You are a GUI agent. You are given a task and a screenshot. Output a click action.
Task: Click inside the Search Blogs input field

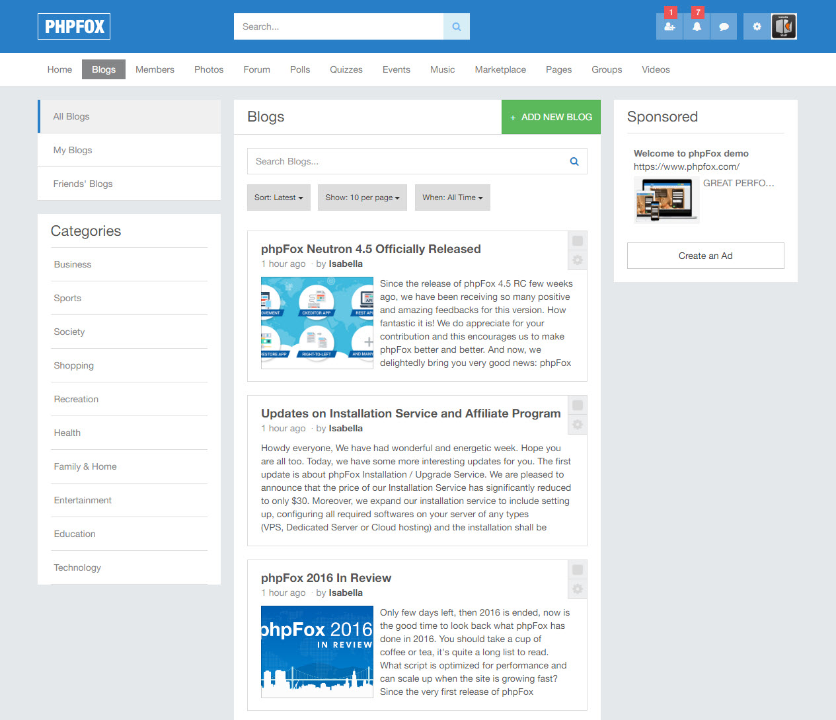click(397, 161)
